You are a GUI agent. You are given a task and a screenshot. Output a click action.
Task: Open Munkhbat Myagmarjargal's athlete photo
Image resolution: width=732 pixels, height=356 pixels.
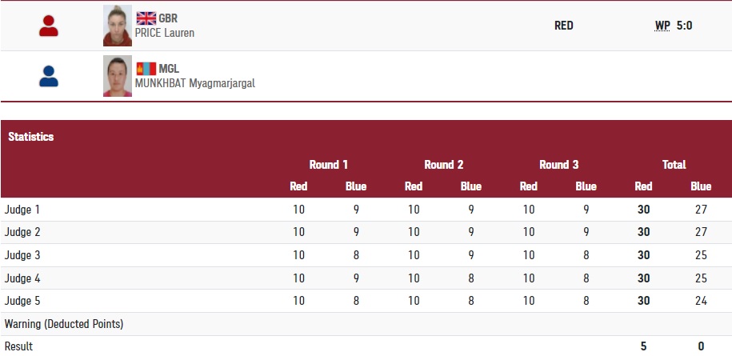pos(118,76)
